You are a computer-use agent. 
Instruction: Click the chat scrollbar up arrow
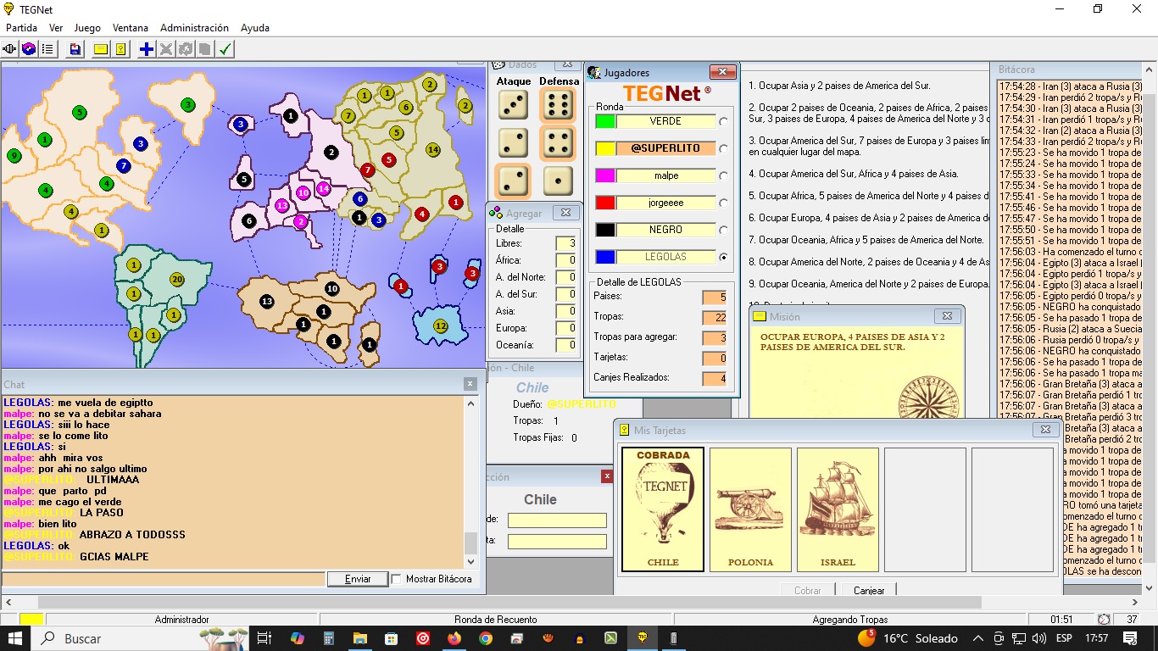click(x=470, y=403)
